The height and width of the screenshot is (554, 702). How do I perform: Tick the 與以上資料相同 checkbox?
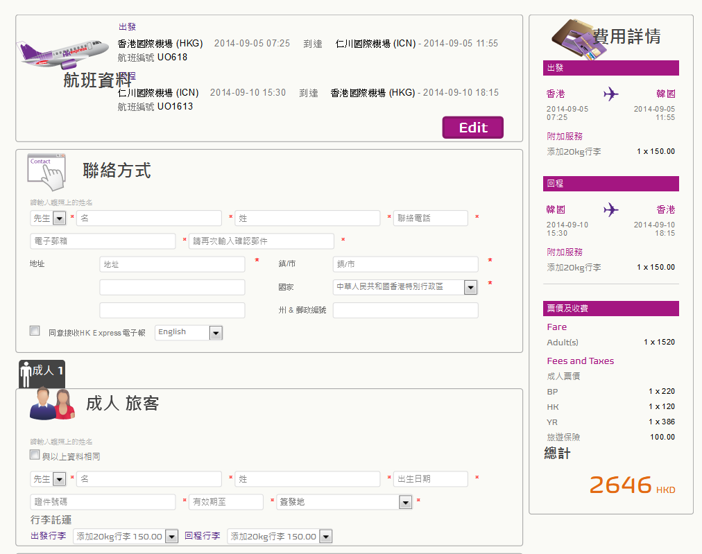pyautogui.click(x=35, y=455)
